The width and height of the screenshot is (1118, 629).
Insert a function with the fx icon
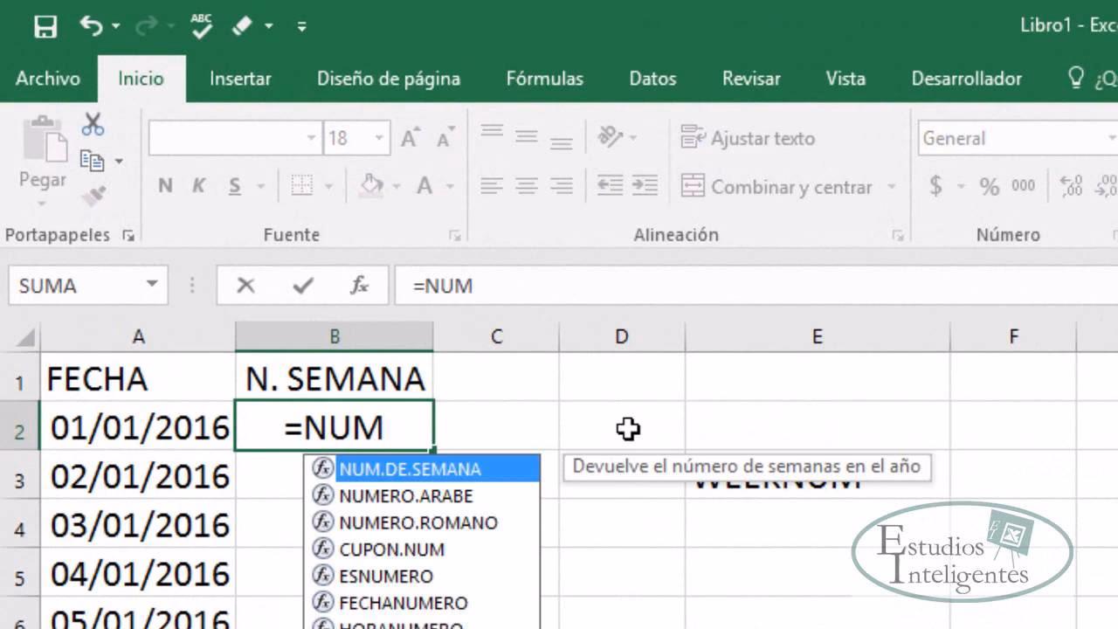[x=361, y=285]
